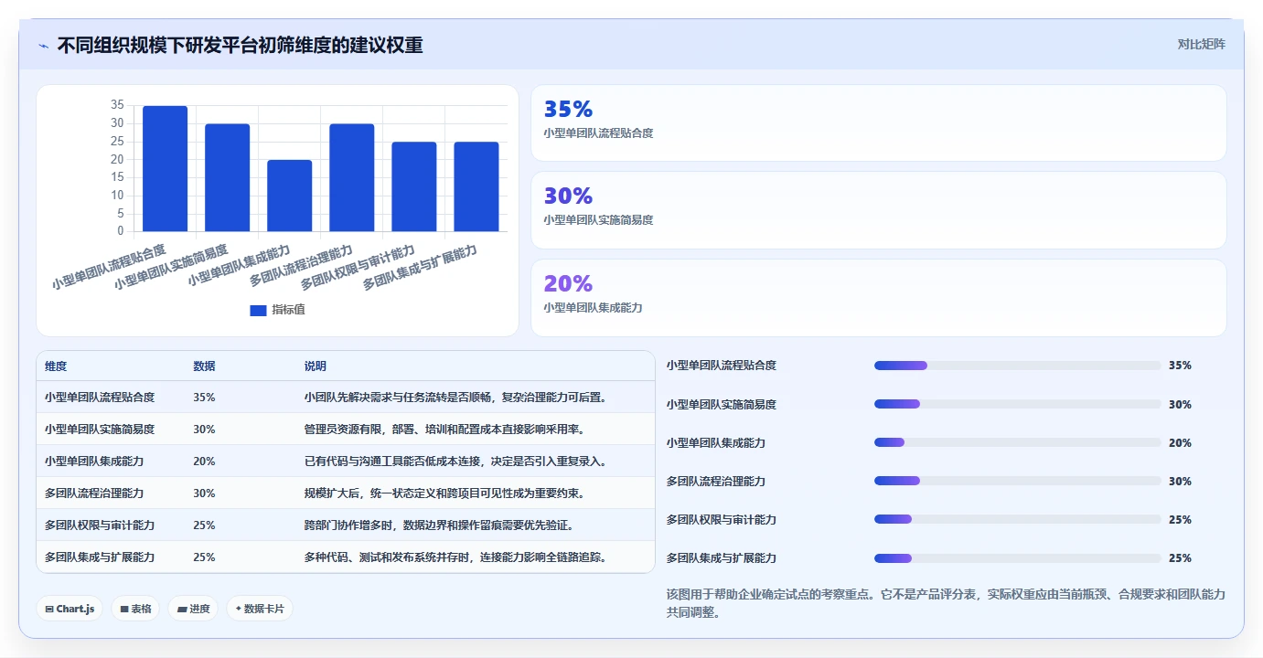Image resolution: width=1263 pixels, height=658 pixels.
Task: Click the 维度 column header
Action: (56, 366)
